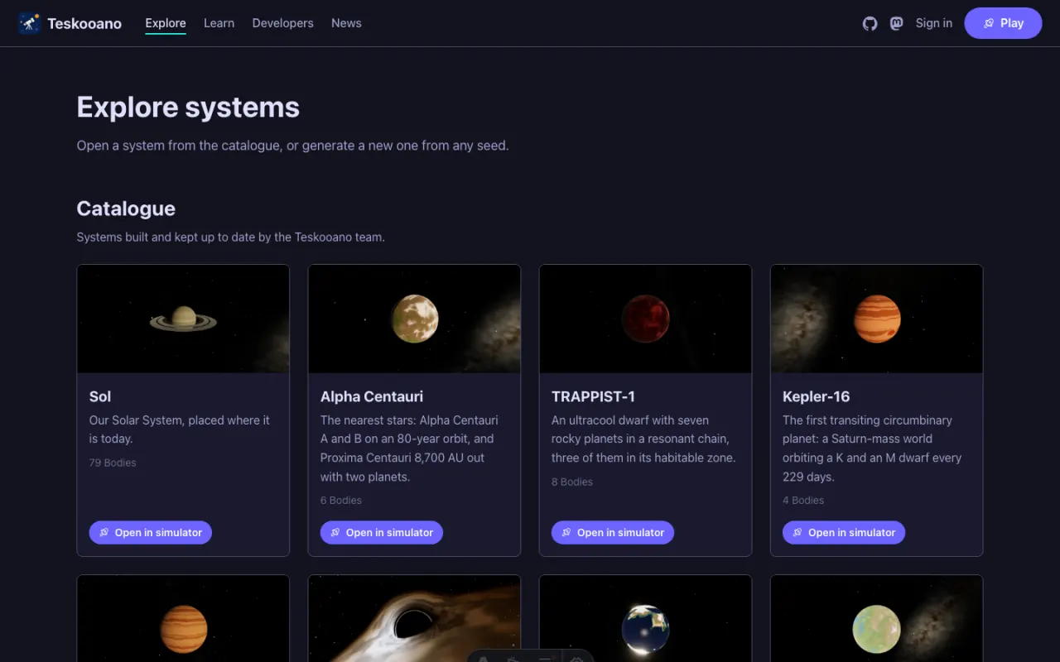Open Kepler-16 in simulator
The image size is (1060, 662).
[x=844, y=532]
